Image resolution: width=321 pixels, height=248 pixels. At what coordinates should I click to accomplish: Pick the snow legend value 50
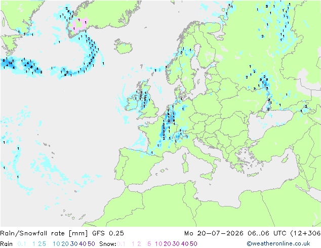pos(194,244)
